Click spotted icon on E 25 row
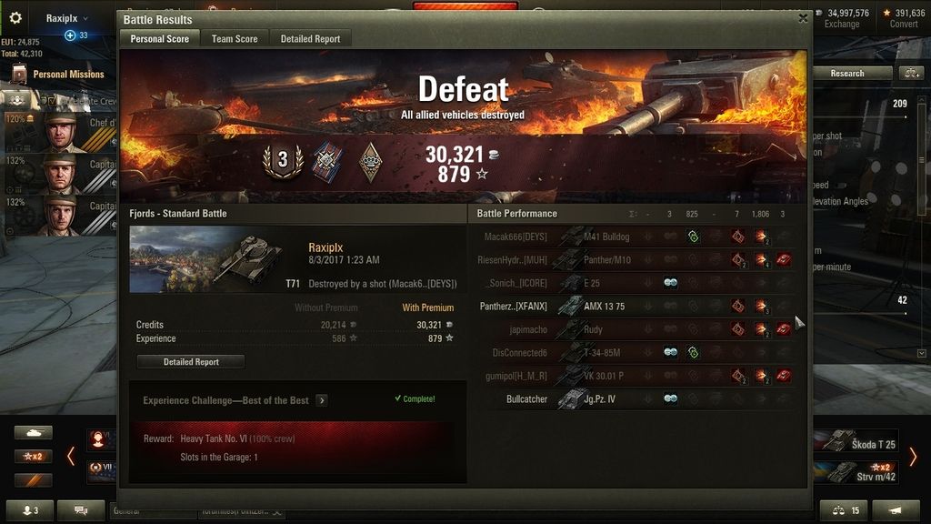Viewport: 931px width, 524px height. click(670, 283)
